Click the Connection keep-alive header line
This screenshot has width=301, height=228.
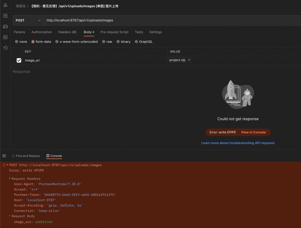tap(37, 211)
